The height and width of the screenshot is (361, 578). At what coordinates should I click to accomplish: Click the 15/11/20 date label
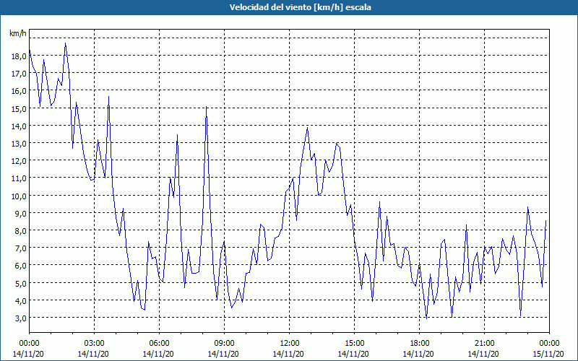tap(548, 354)
